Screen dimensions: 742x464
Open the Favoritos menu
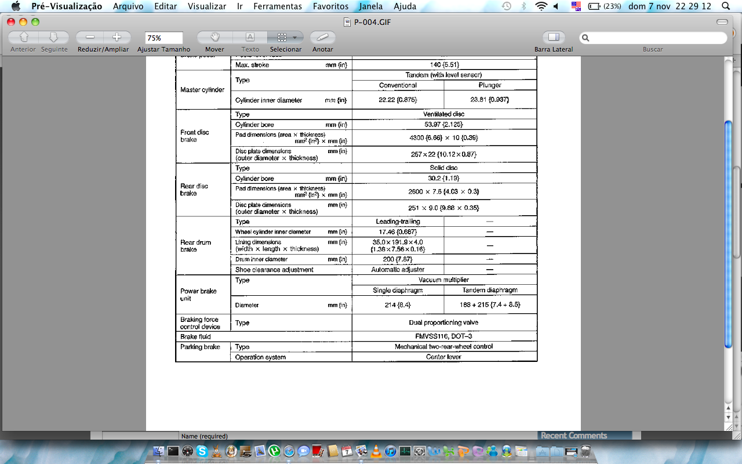click(x=330, y=6)
